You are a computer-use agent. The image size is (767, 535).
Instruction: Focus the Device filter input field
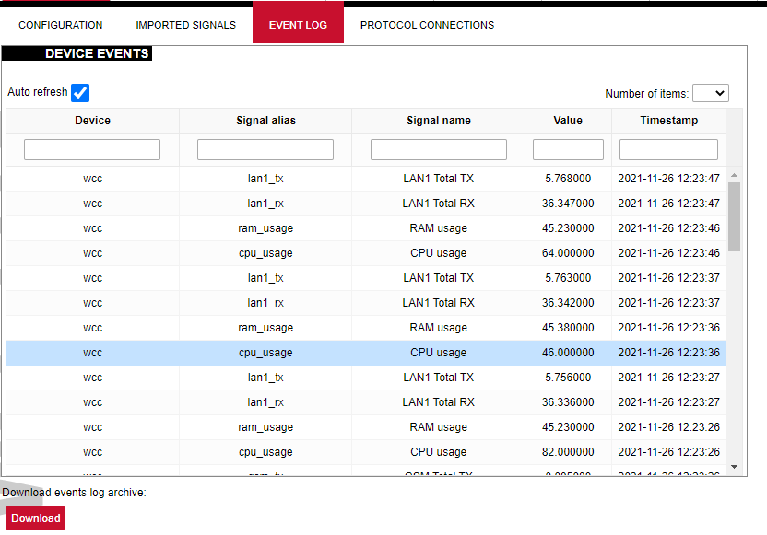(92, 149)
